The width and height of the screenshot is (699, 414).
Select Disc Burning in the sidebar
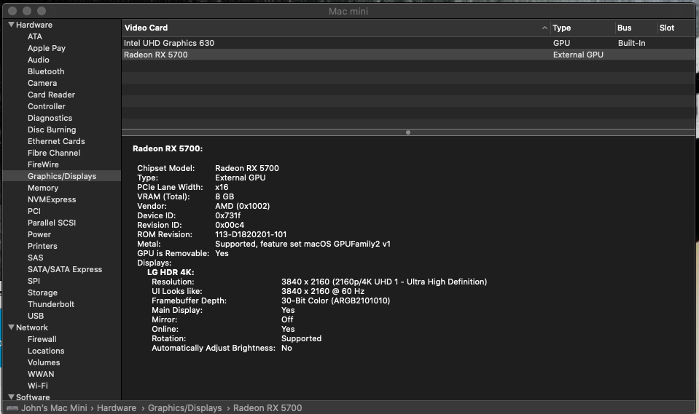[52, 130]
